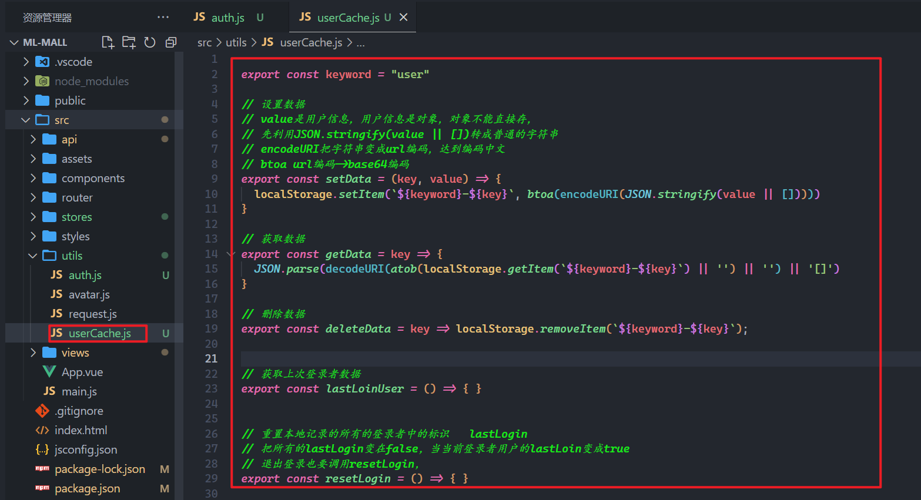Open auth.js in the file tree

[x=85, y=275]
